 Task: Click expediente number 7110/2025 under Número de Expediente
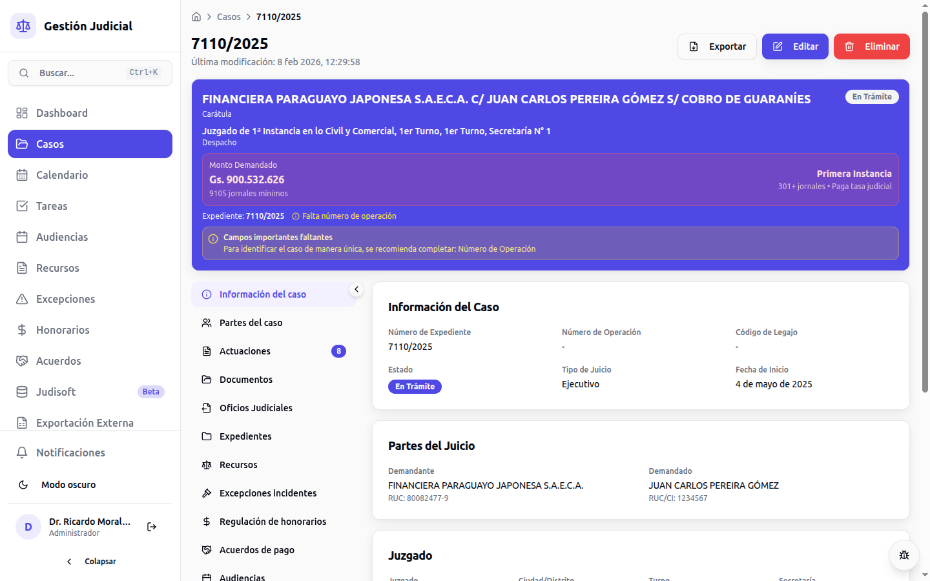pos(410,347)
